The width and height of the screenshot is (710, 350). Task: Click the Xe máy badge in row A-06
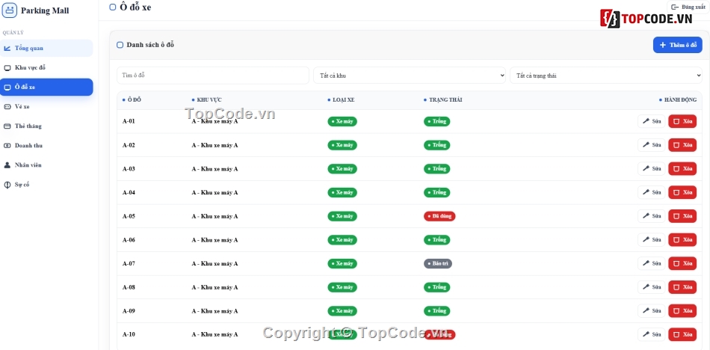pos(342,240)
